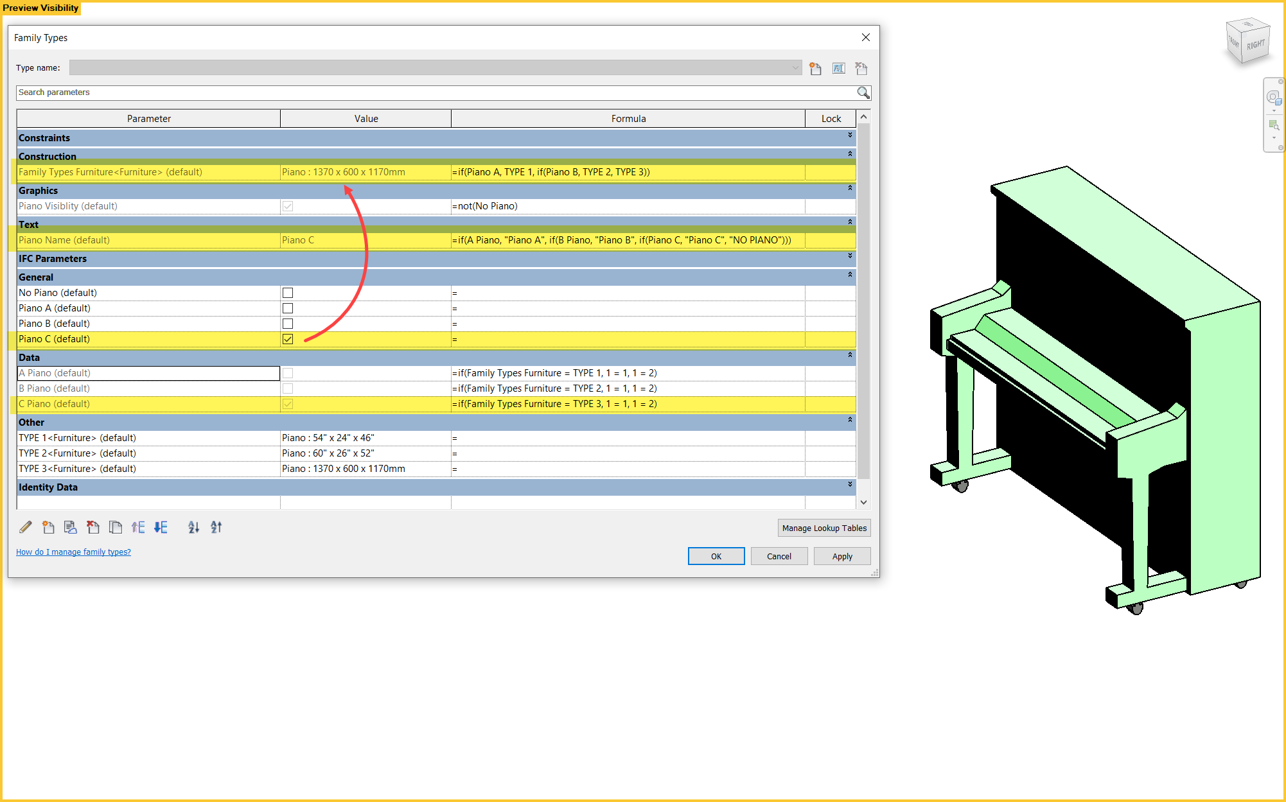The height and width of the screenshot is (802, 1286).
Task: Open the Import Shared Parameter icon
Action: (x=70, y=527)
